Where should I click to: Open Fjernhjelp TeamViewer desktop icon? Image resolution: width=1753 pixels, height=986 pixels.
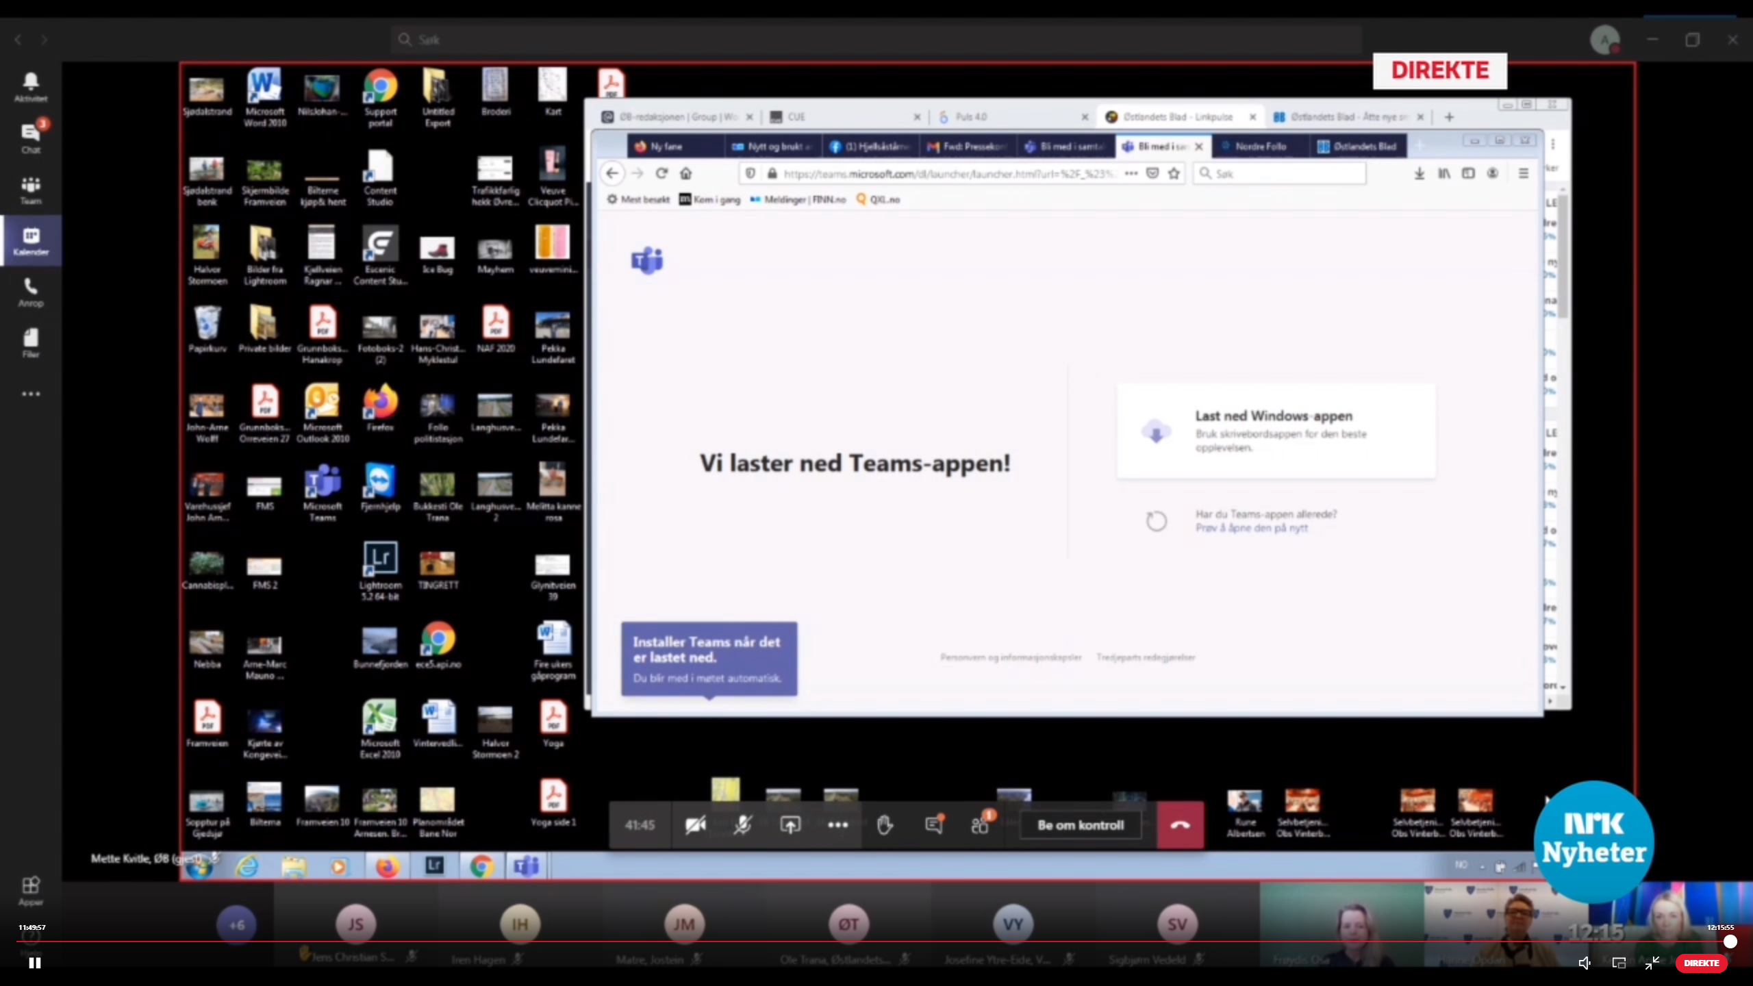[x=380, y=487]
